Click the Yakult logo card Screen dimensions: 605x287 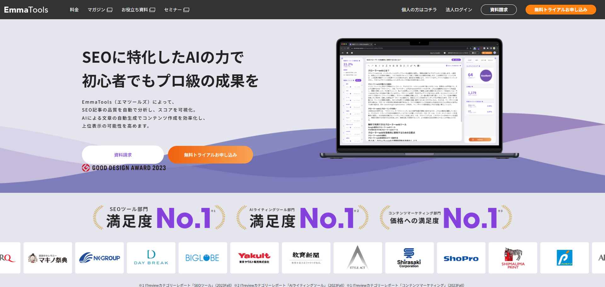coord(255,258)
